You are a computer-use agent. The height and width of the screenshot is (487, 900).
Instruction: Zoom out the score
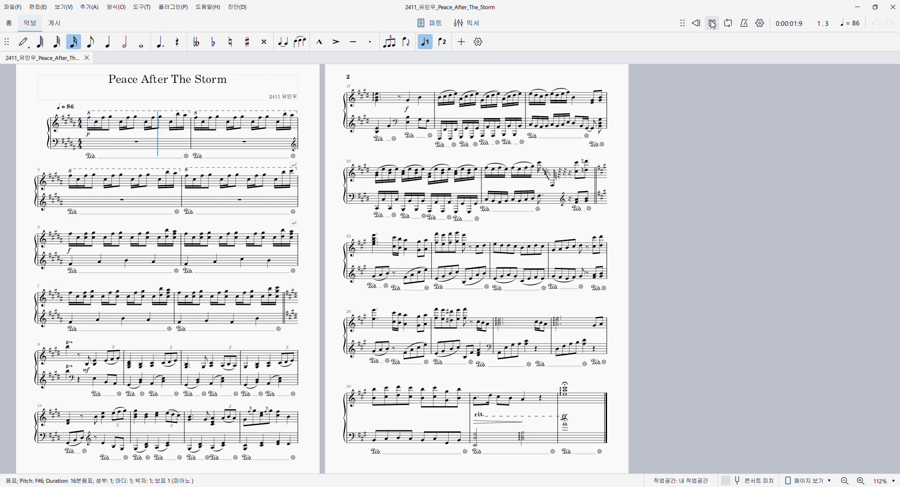[x=845, y=481]
